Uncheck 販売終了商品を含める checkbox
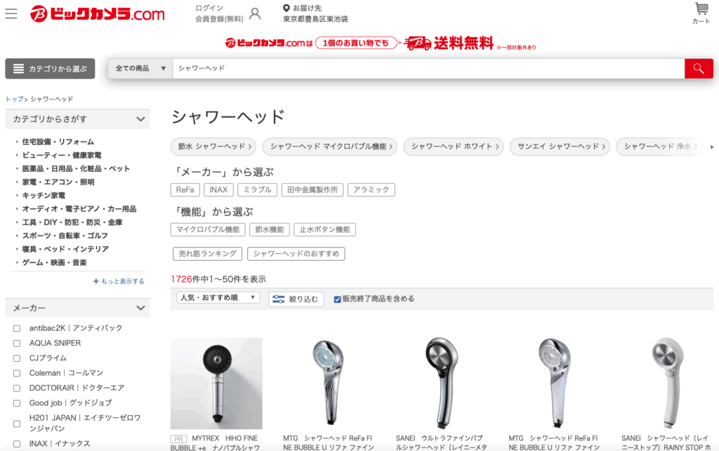Viewport: 719px width, 451px height. point(338,299)
